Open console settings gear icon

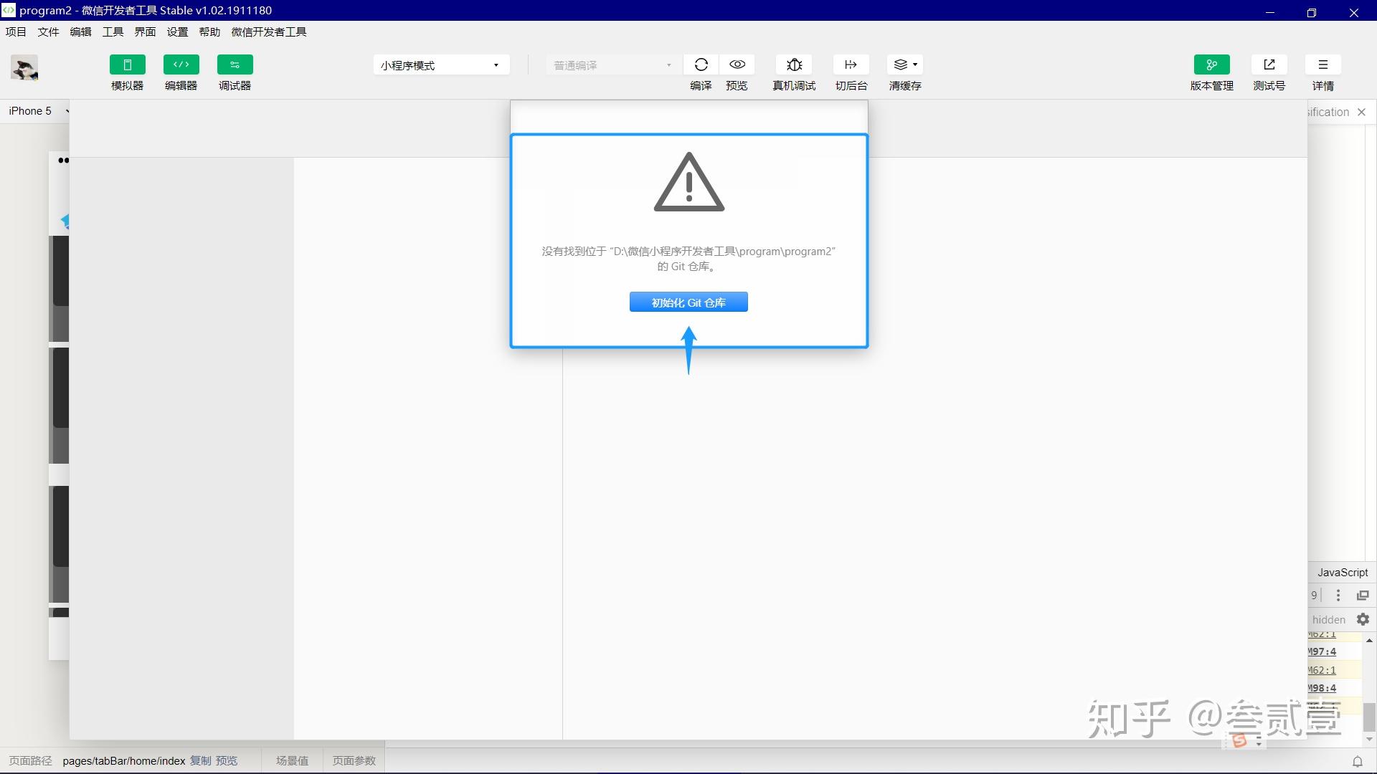pyautogui.click(x=1363, y=619)
